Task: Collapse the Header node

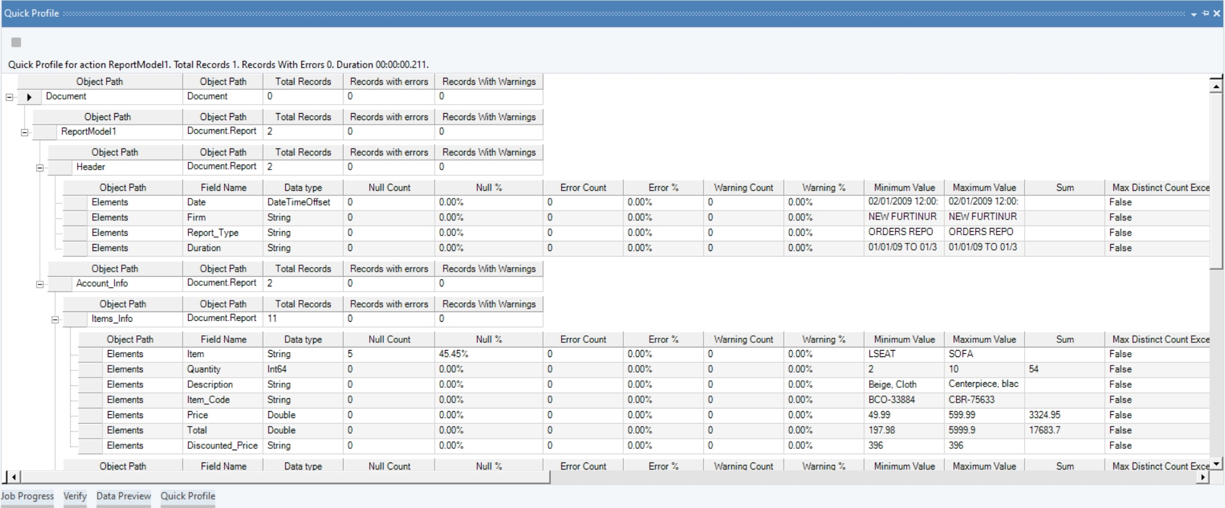Action: [40, 168]
